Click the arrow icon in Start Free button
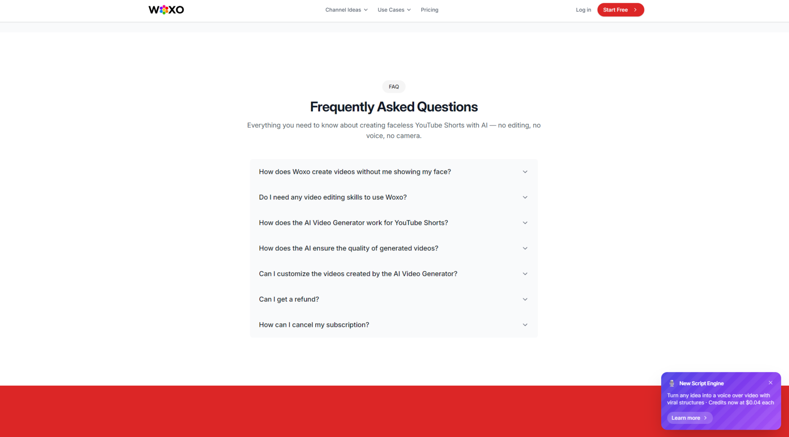This screenshot has width=789, height=437. coord(635,10)
